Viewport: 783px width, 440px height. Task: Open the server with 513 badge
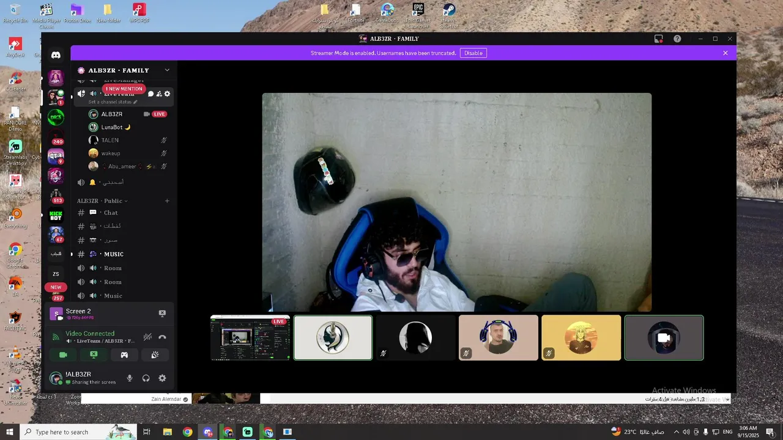pos(56,196)
